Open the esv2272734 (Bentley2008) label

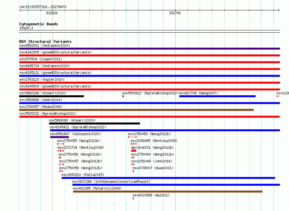(81, 147)
